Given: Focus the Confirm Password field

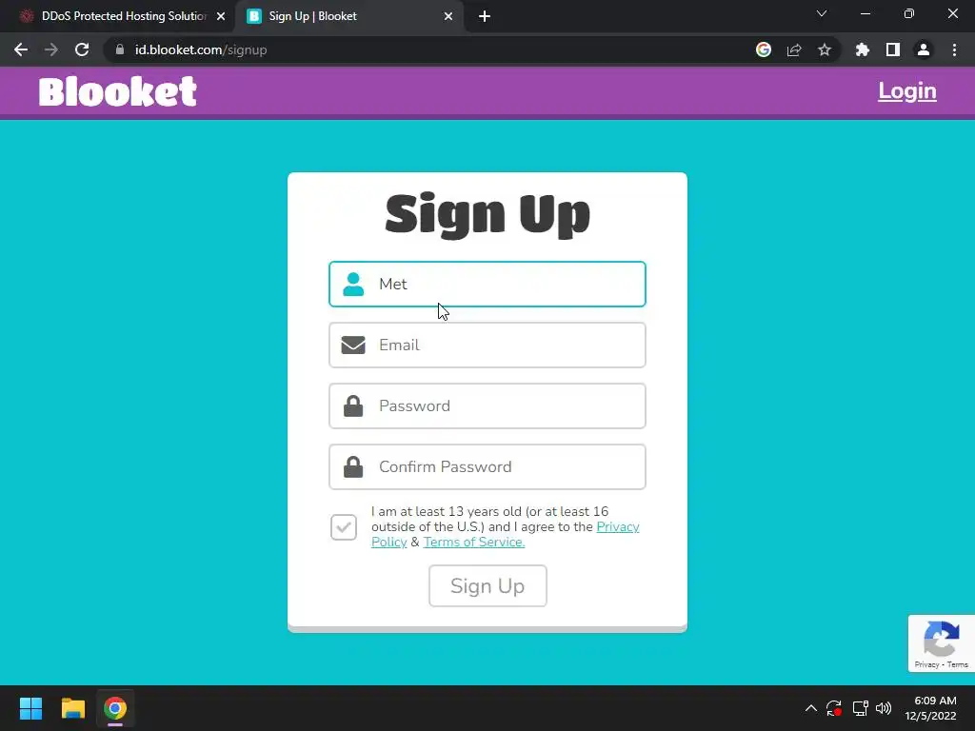Looking at the screenshot, I should [x=487, y=466].
